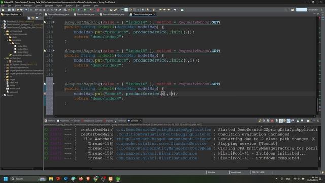
Task: Open the Edit menu
Action: coord(9,6)
